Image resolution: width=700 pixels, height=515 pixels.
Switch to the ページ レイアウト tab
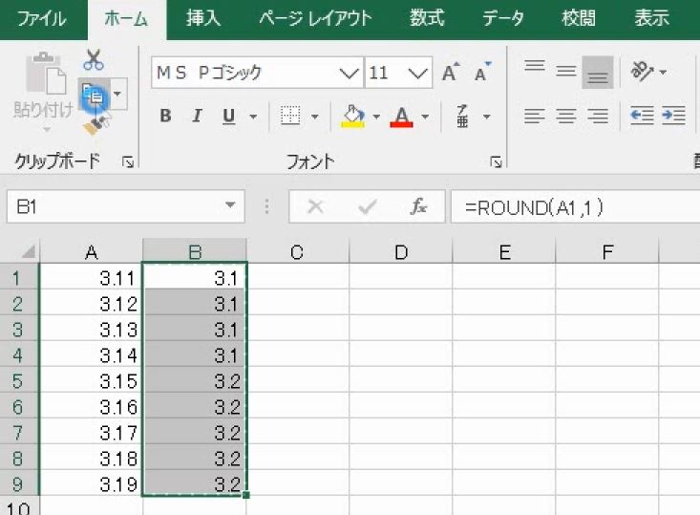(x=315, y=19)
